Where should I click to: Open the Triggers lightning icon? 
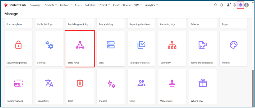111,83
